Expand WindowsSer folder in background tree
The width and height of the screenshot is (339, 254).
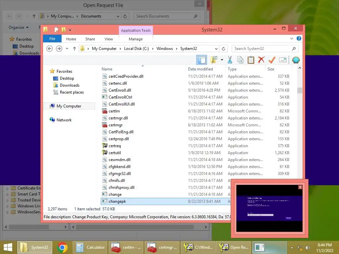7,212
